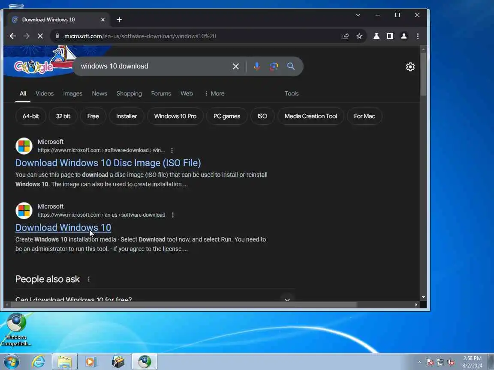The height and width of the screenshot is (370, 494).
Task: Open People also ask options menu
Action: point(88,279)
